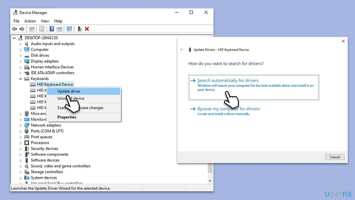The width and height of the screenshot is (355, 200).
Task: Click the Keyboards category icon
Action: pos(27,79)
